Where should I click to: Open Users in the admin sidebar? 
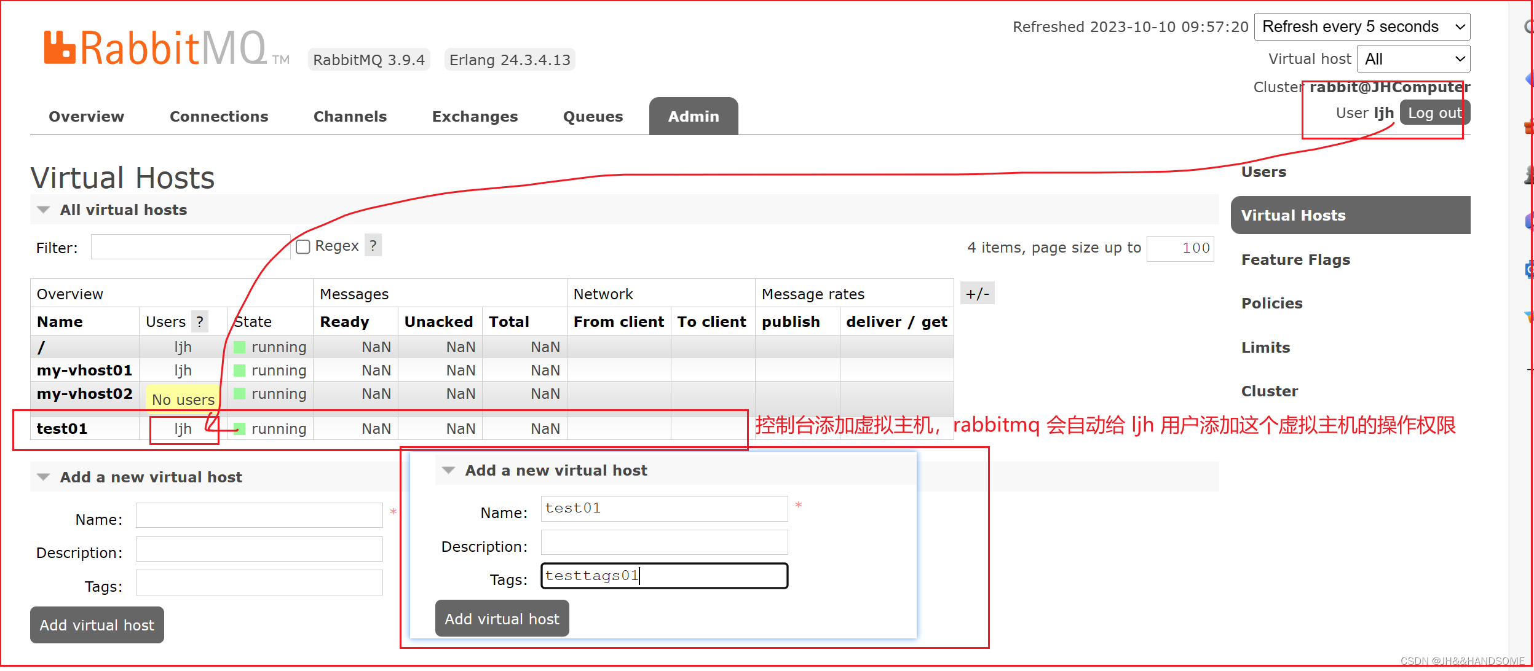click(x=1263, y=172)
